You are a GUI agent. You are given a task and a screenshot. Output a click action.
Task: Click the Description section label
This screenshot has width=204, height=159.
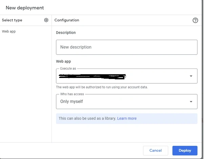[x=66, y=33]
